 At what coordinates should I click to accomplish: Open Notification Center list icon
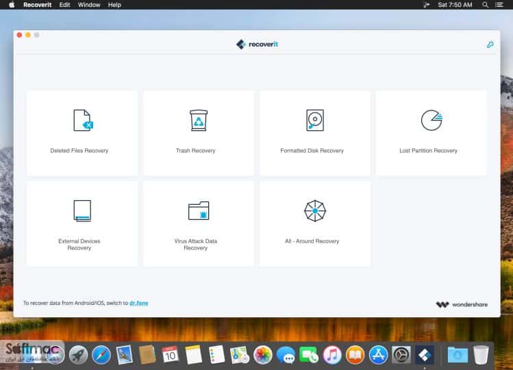click(x=499, y=5)
